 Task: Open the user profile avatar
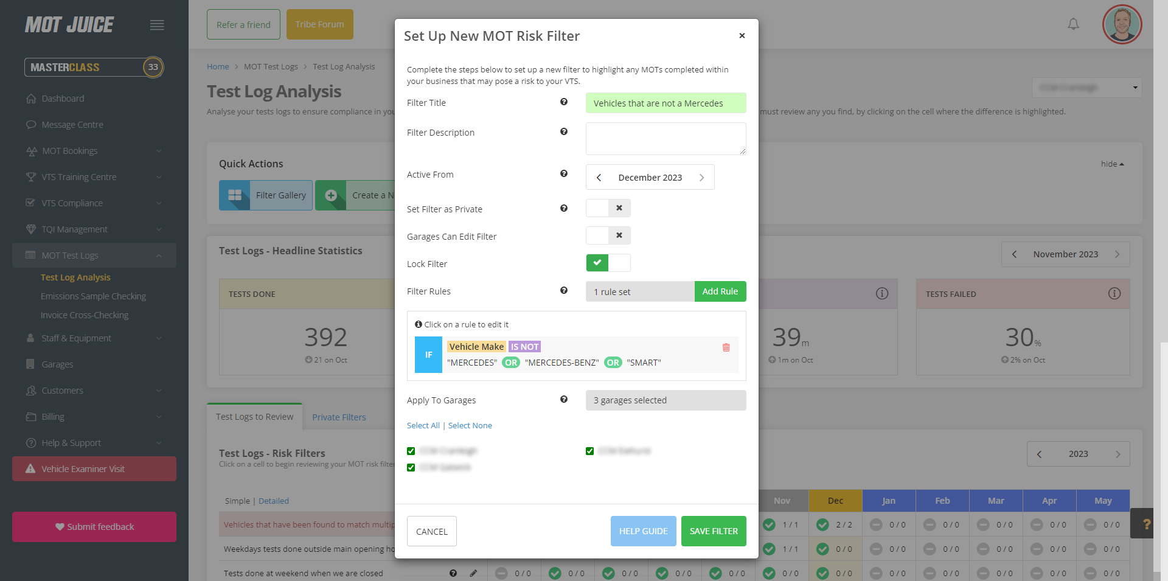[x=1122, y=24]
